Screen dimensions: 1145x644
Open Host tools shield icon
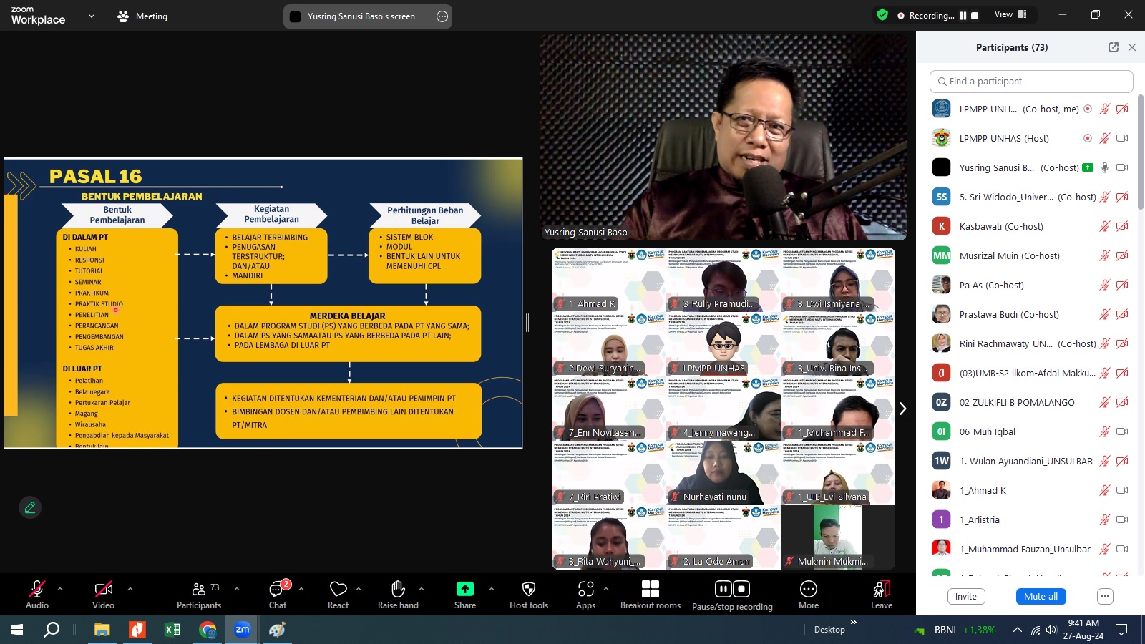point(529,590)
